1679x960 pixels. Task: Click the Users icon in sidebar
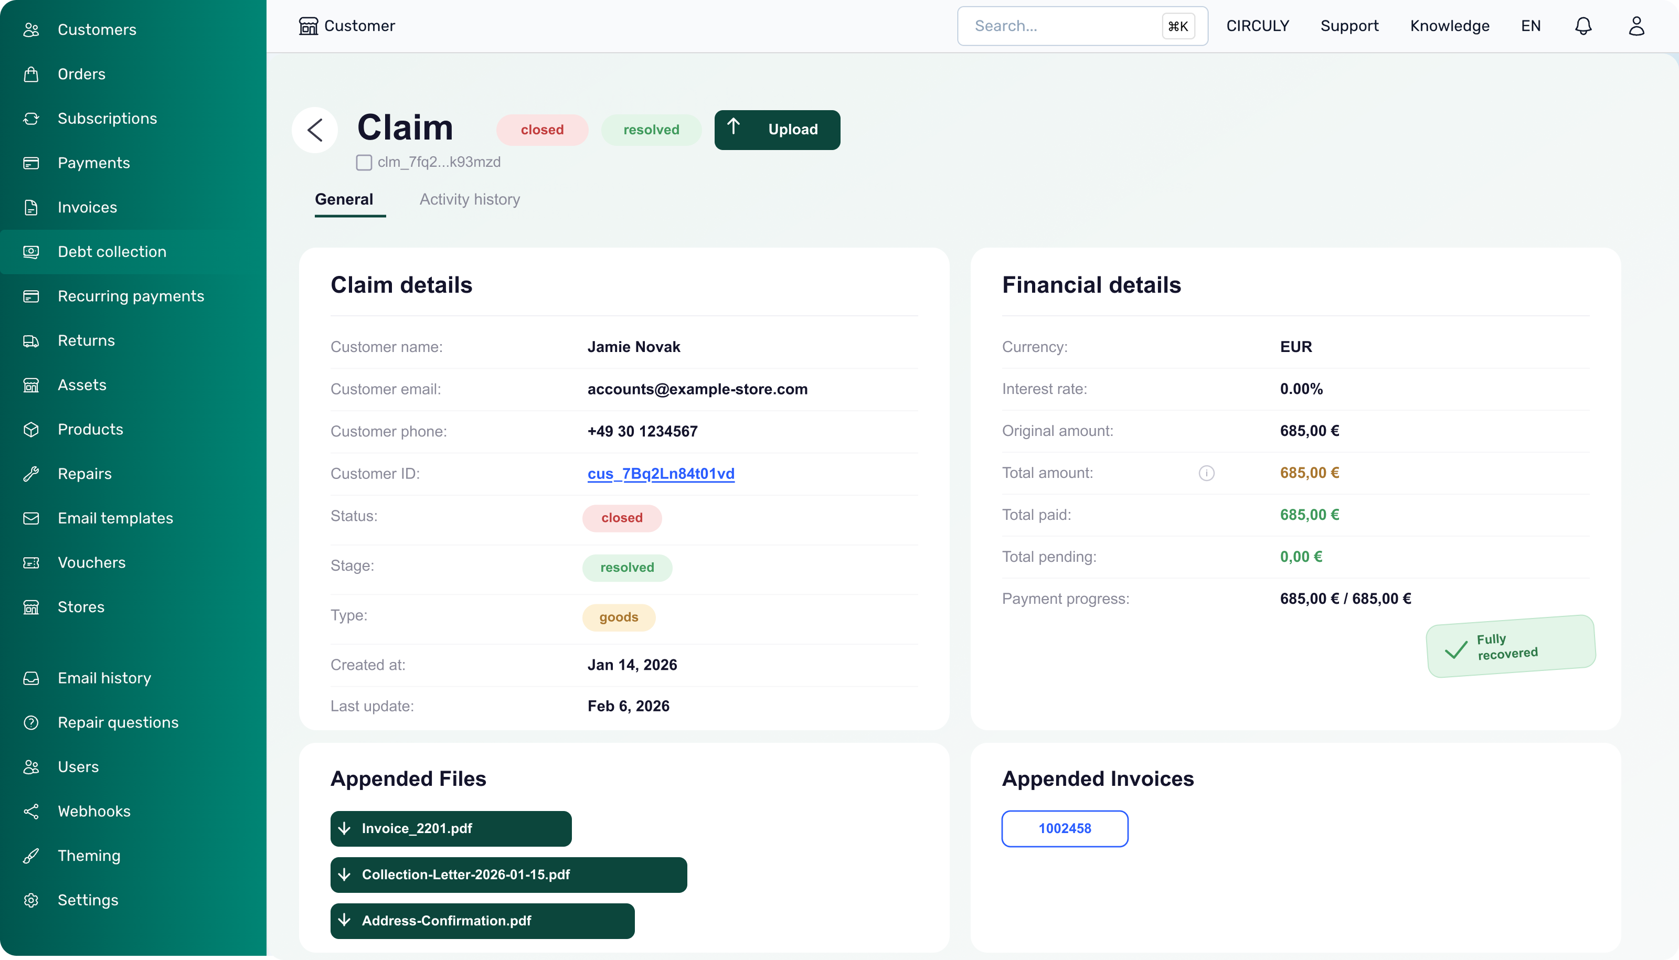(31, 767)
